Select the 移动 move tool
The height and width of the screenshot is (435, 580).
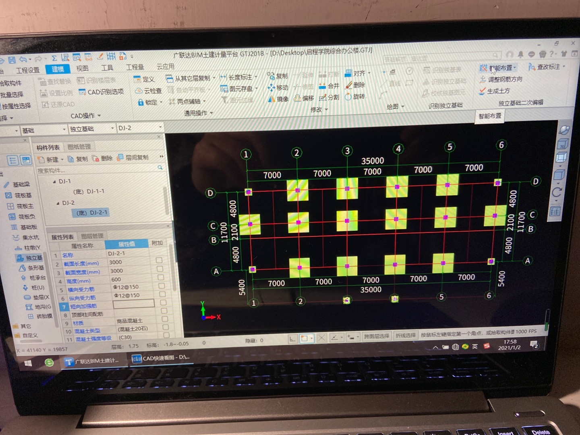(278, 87)
